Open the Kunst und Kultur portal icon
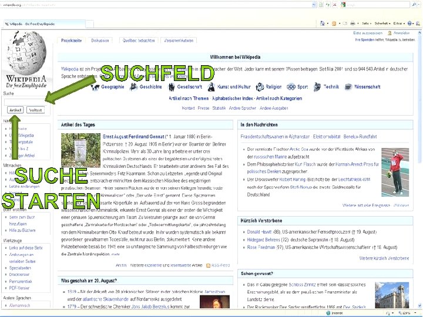The height and width of the screenshot is (317, 423). (211, 87)
